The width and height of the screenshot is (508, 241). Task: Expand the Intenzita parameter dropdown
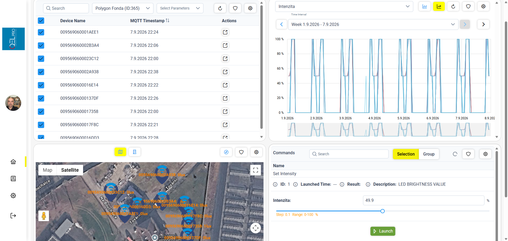[344, 6]
